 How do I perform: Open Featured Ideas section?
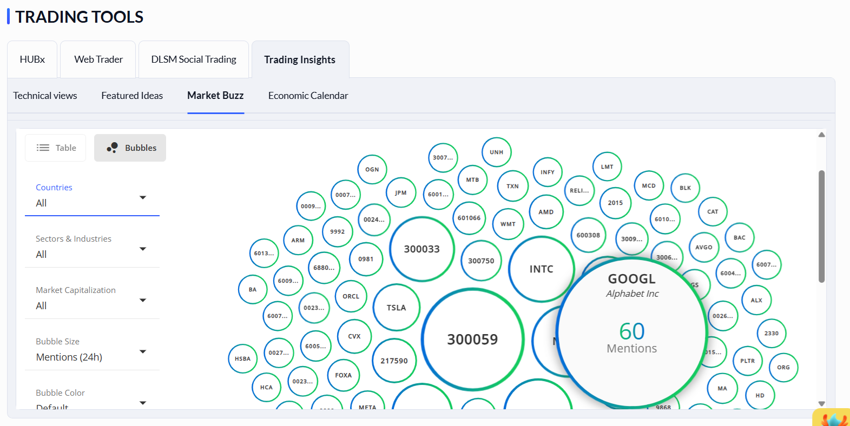pyautogui.click(x=132, y=96)
